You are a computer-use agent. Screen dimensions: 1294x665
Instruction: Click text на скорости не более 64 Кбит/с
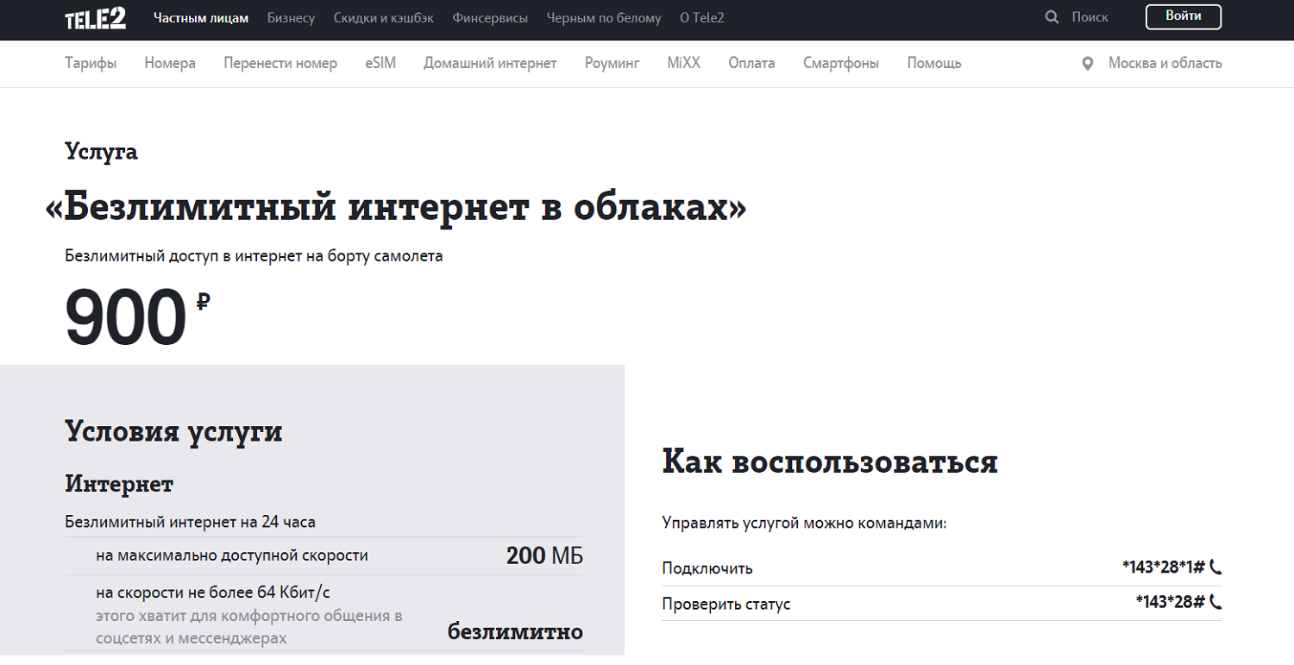[213, 593]
